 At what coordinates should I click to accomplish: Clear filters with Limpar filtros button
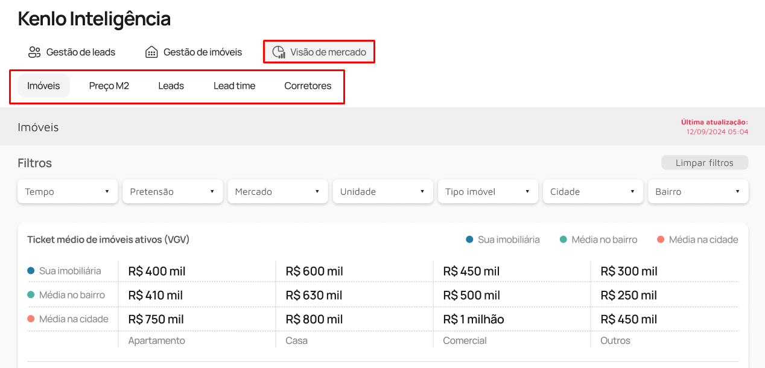point(705,163)
